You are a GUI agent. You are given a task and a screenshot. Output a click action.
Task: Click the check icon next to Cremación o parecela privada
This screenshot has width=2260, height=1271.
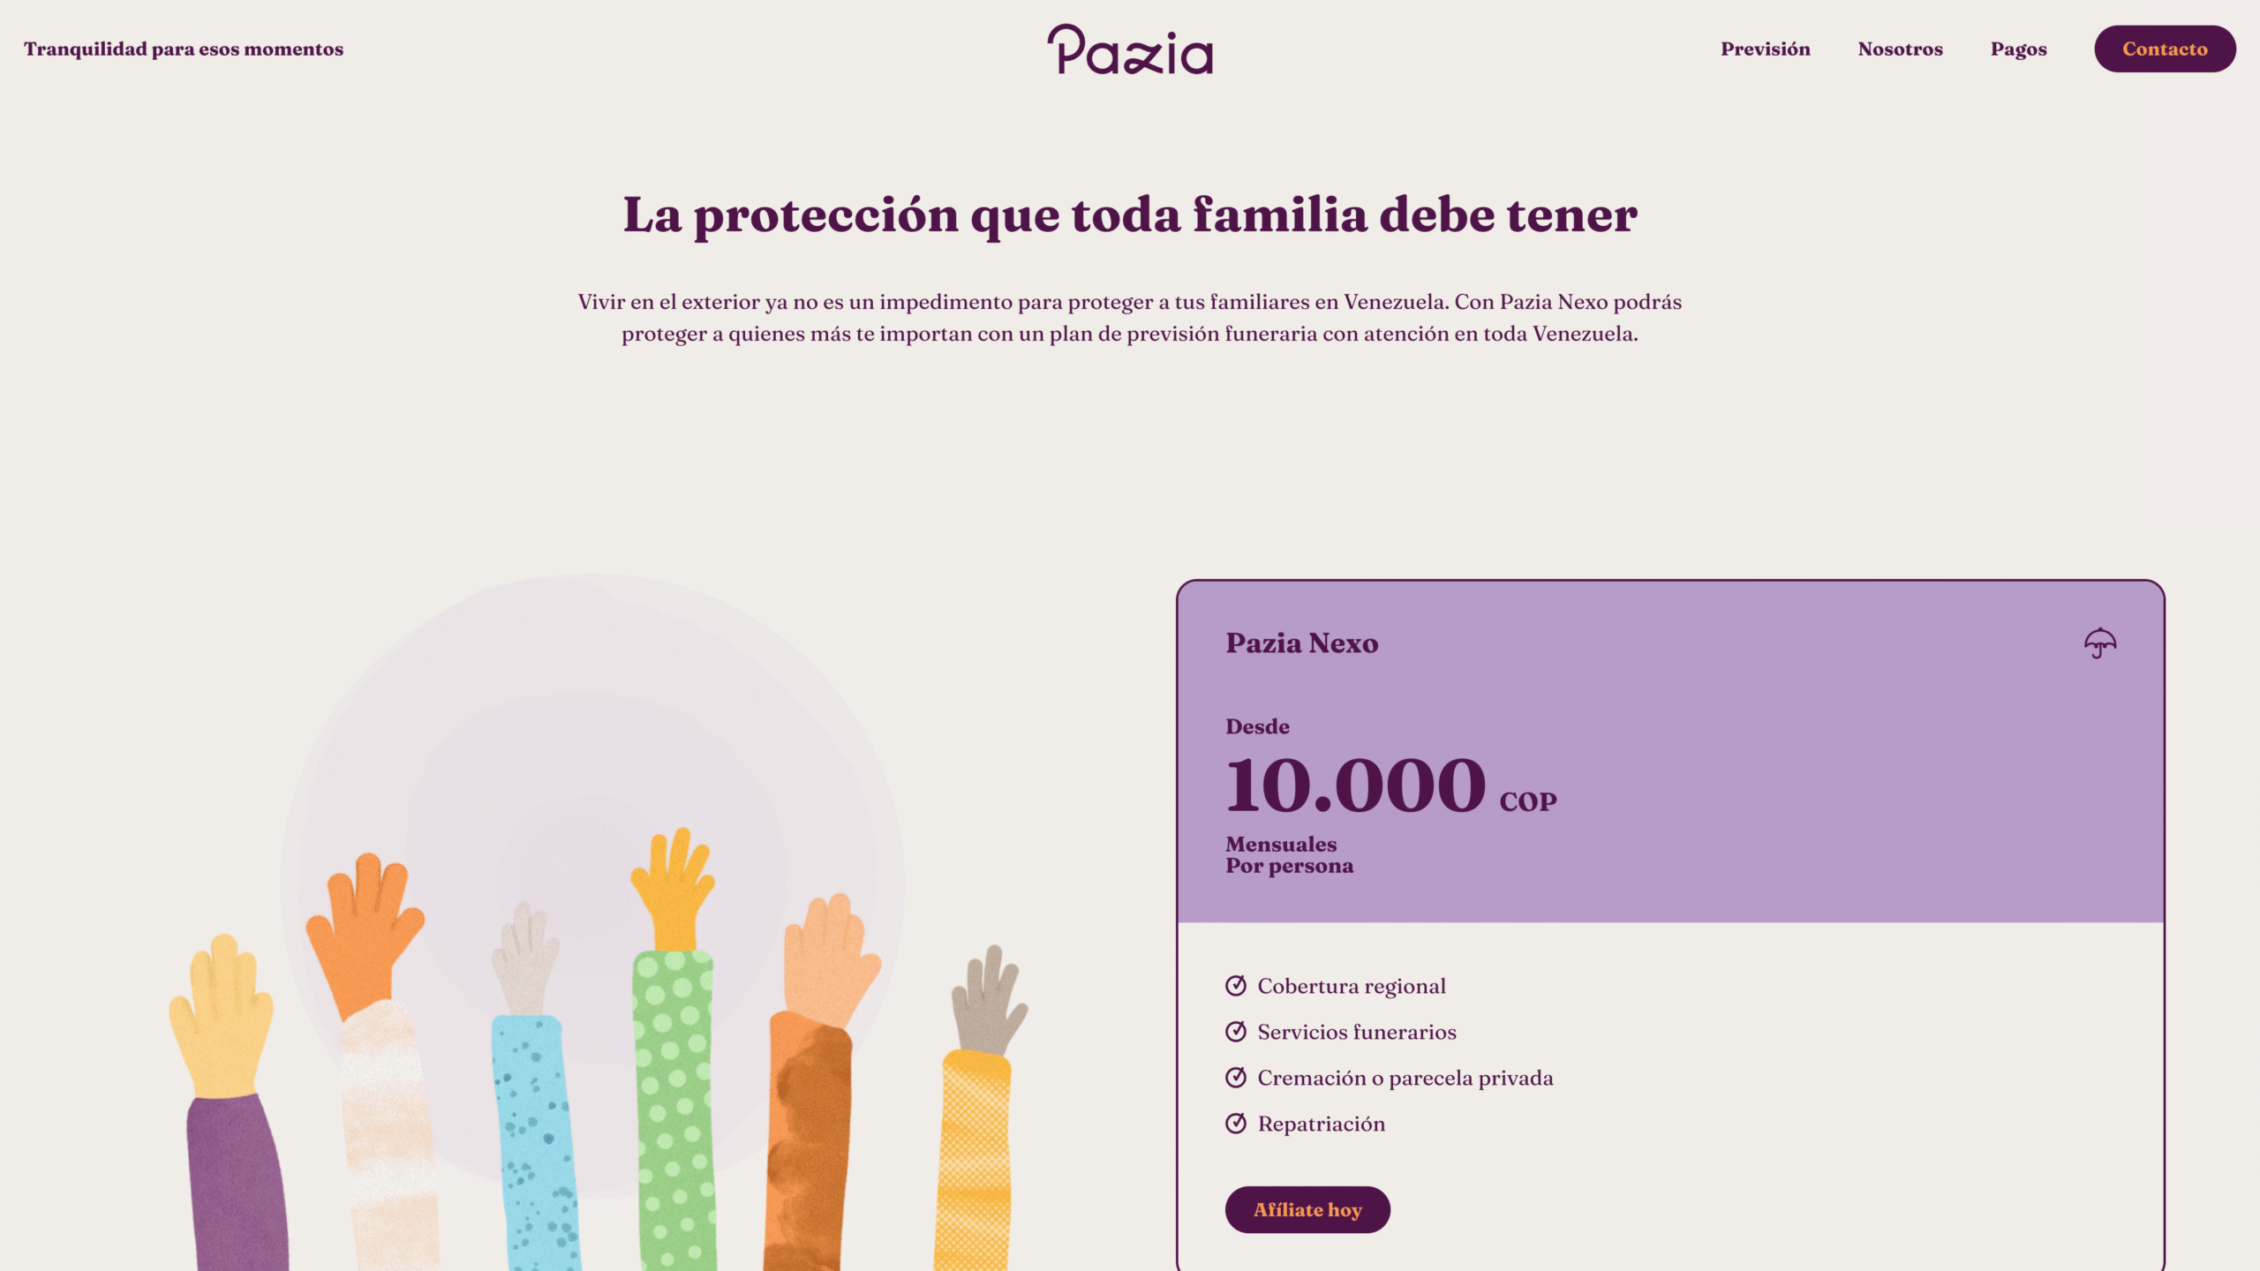1236,1078
